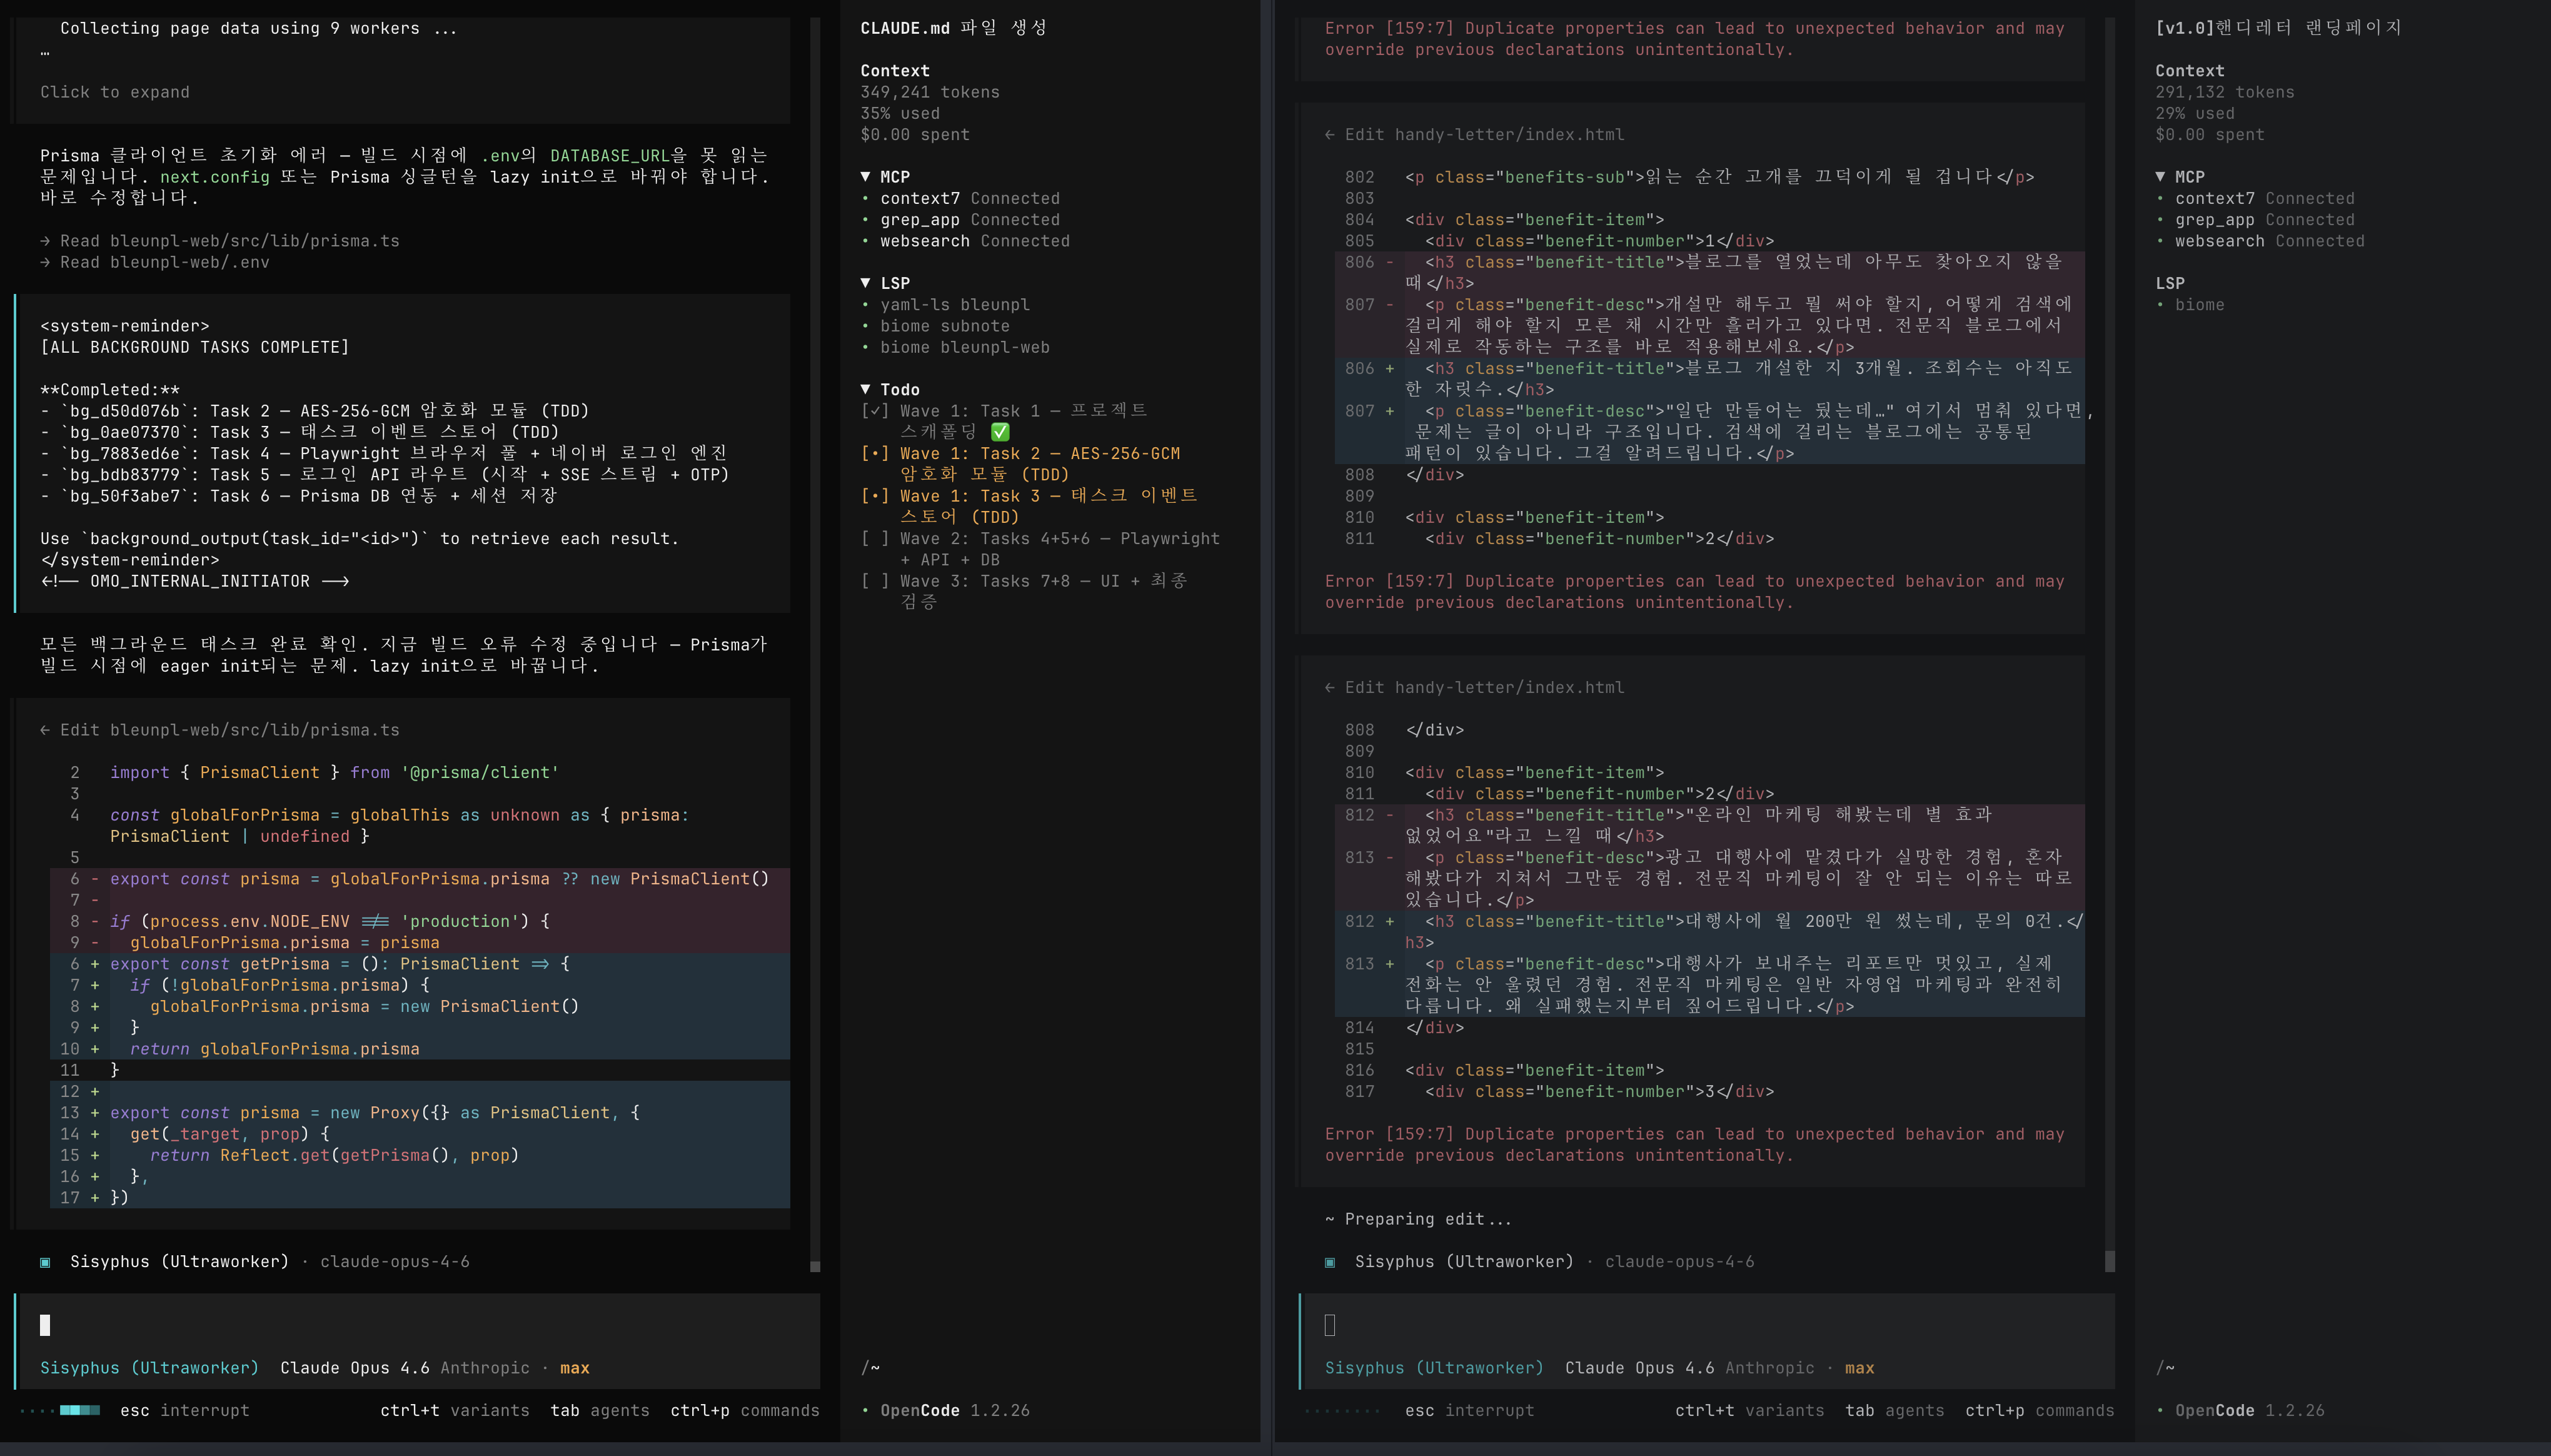Toggle the in-progress Wave 1 Task 3 checkbox

click(x=875, y=496)
